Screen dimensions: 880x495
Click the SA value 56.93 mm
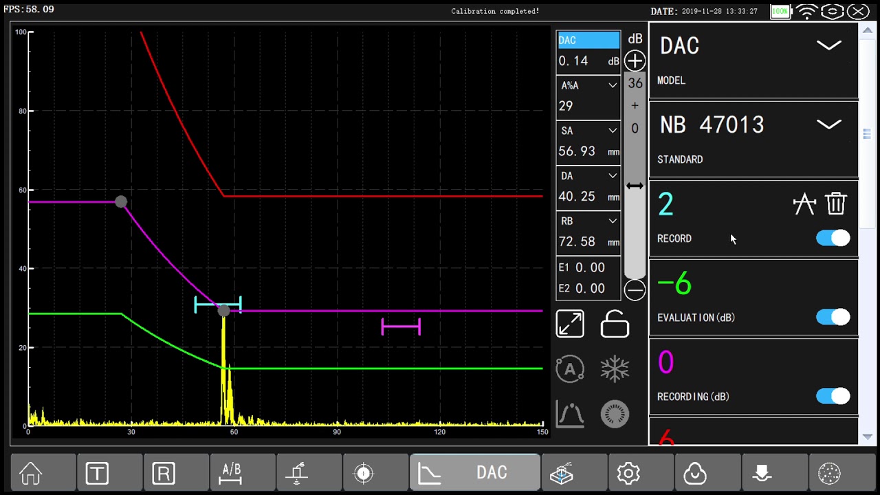pos(588,151)
